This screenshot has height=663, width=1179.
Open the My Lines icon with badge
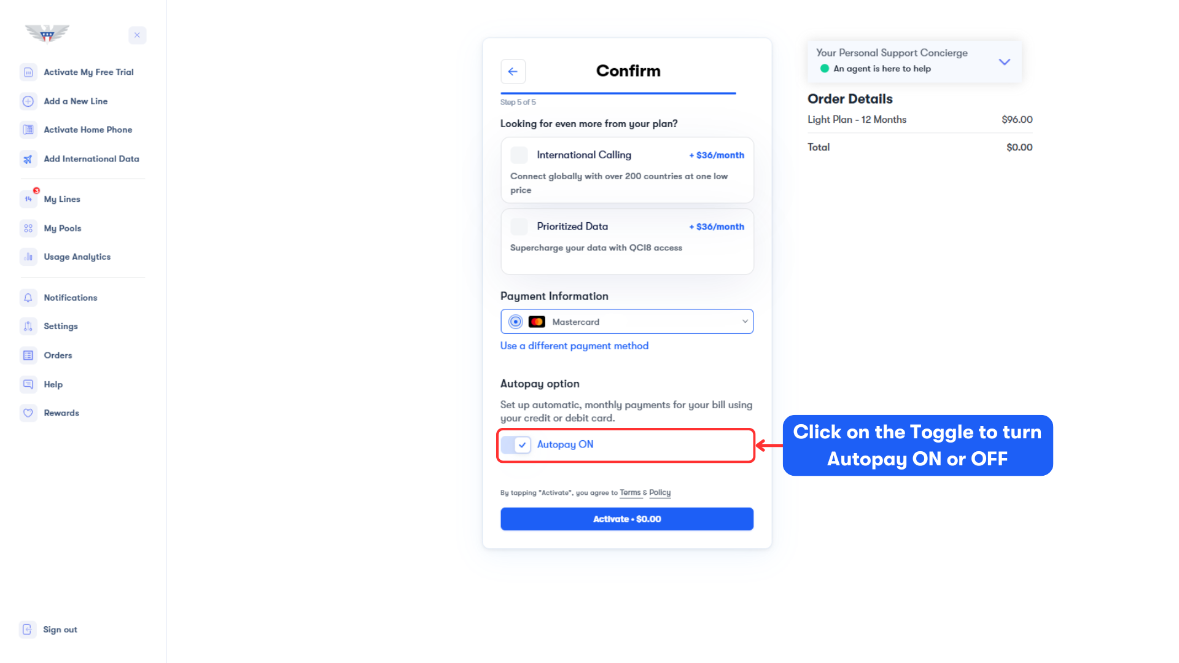click(x=28, y=199)
